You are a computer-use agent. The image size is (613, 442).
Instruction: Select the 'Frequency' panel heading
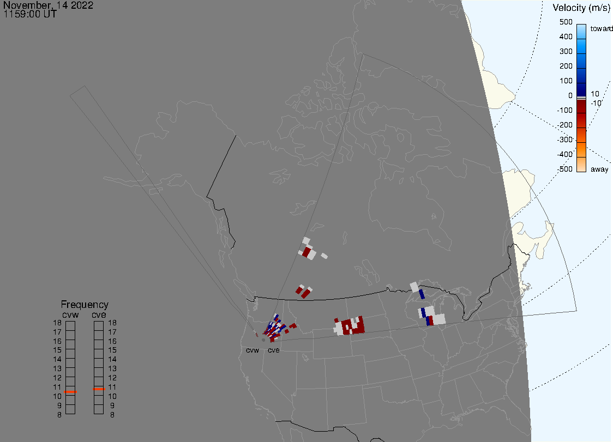click(x=85, y=305)
